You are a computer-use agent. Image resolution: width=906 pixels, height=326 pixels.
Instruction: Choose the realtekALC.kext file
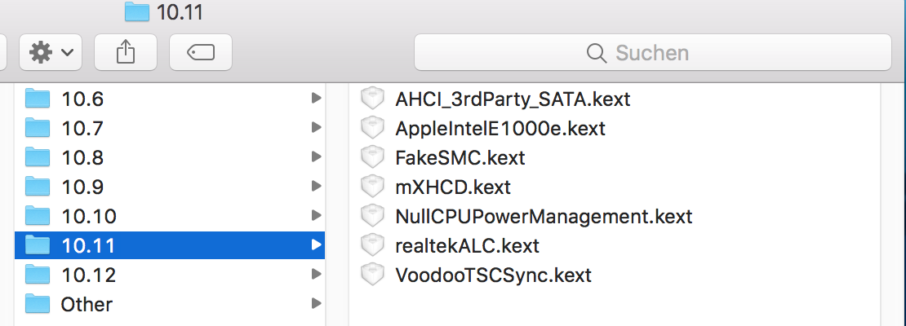point(467,246)
